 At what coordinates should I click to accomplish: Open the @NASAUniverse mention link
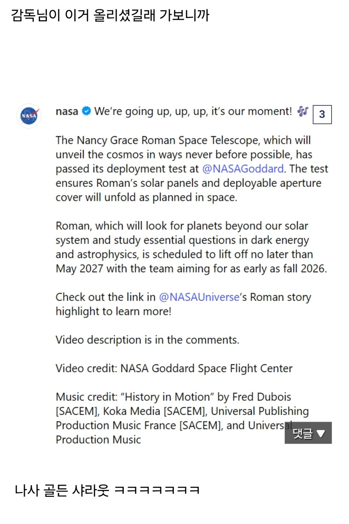199,297
